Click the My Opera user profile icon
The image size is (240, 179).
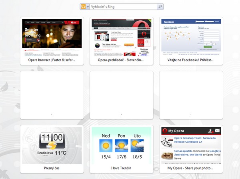pos(211,131)
